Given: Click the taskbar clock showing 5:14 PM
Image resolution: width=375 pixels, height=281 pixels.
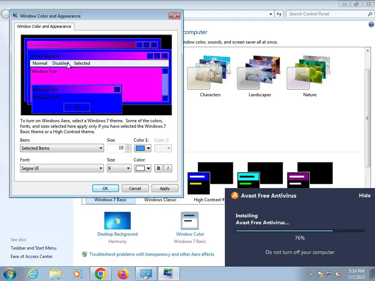Looking at the screenshot, I should [x=356, y=274].
